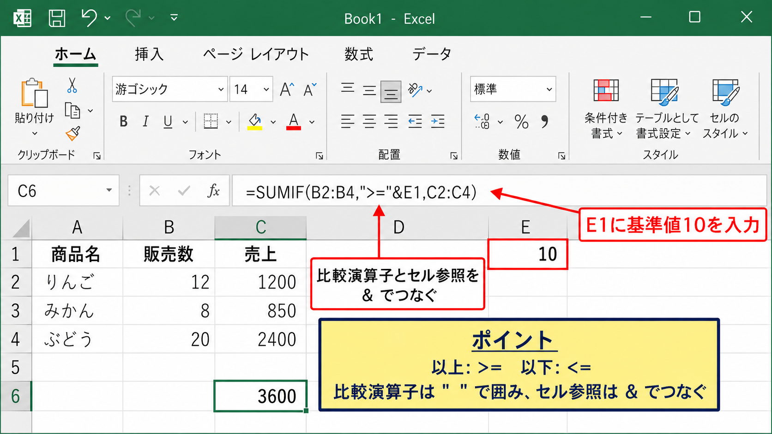Image resolution: width=772 pixels, height=434 pixels.
Task: Expand the Name Box dropdown arrow
Action: [x=109, y=190]
